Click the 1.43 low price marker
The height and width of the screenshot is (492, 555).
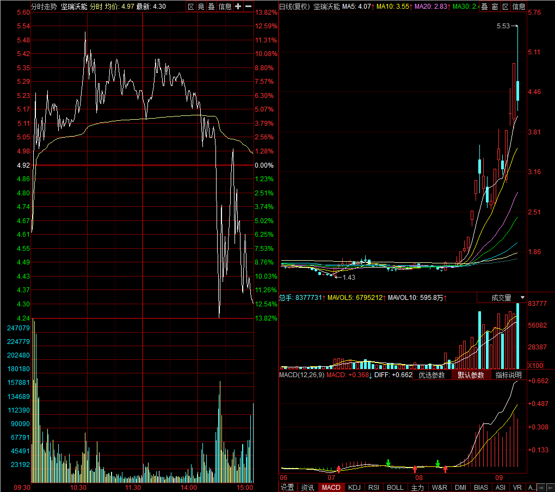click(349, 278)
